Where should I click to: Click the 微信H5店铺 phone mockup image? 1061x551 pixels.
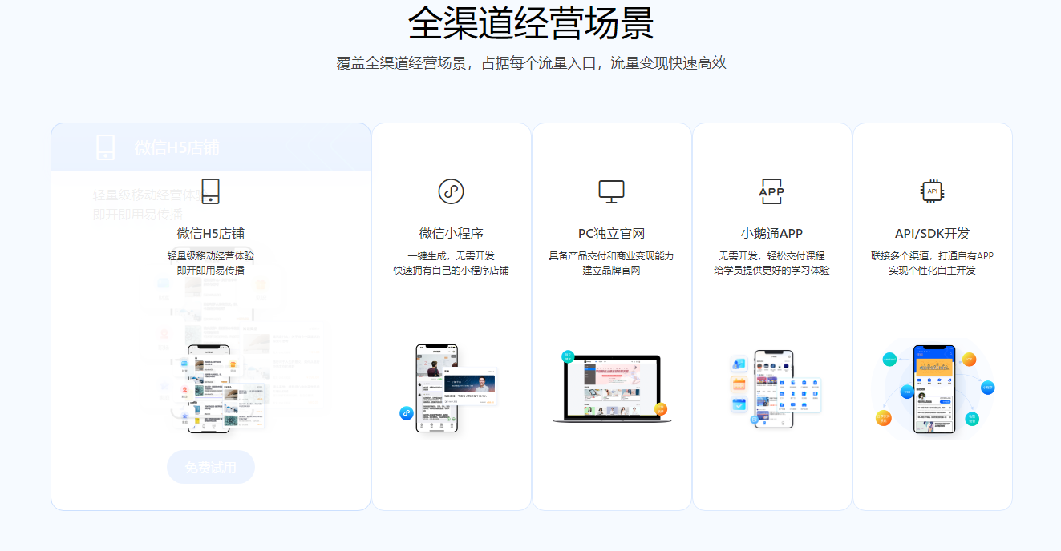pos(209,389)
